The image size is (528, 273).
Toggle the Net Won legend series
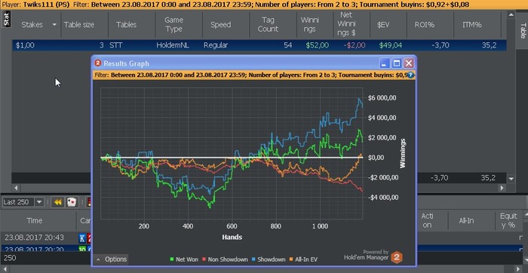pos(185,259)
